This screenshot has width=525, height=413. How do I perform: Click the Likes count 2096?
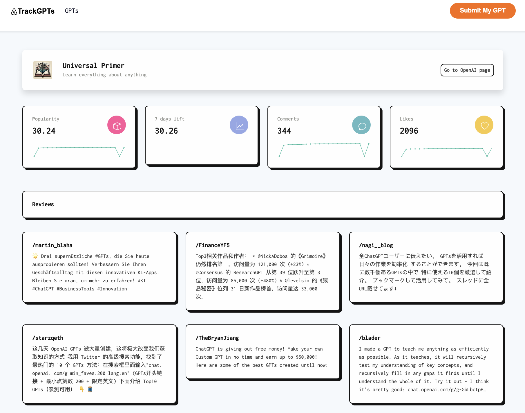pos(409,131)
